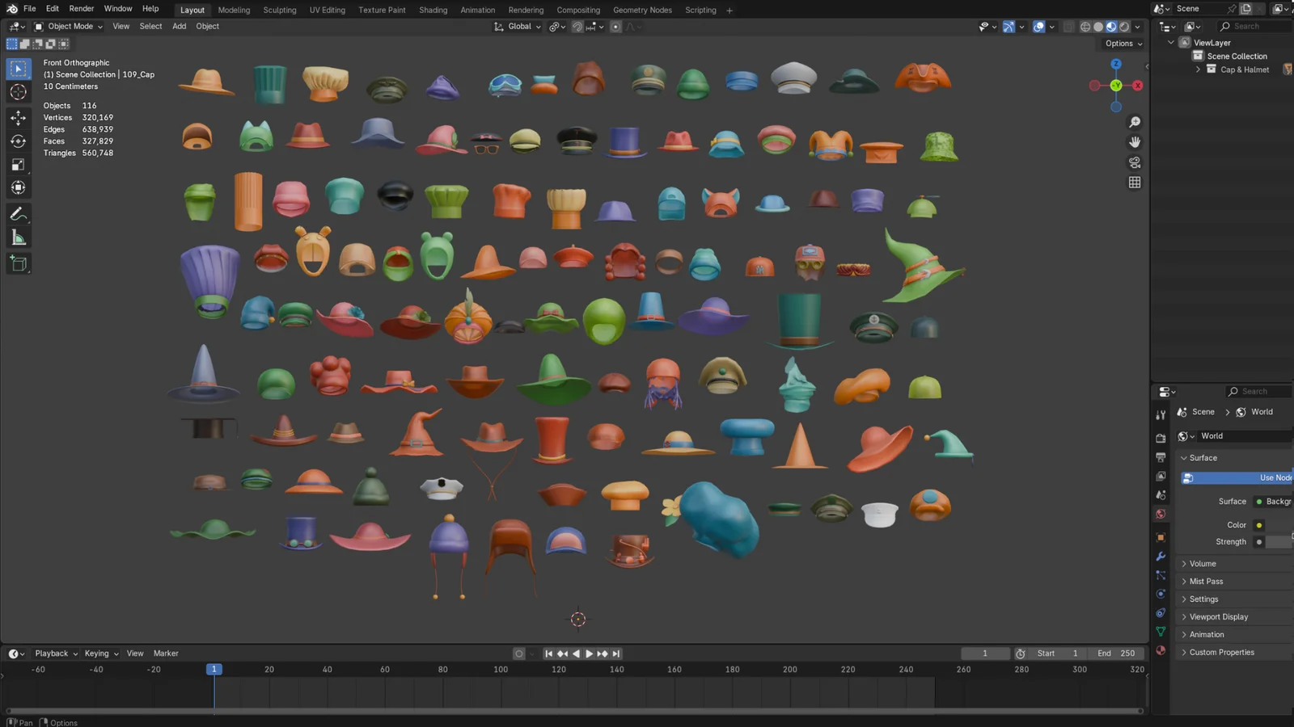Select the Add Cube tool
The image size is (1294, 727).
coord(18,263)
